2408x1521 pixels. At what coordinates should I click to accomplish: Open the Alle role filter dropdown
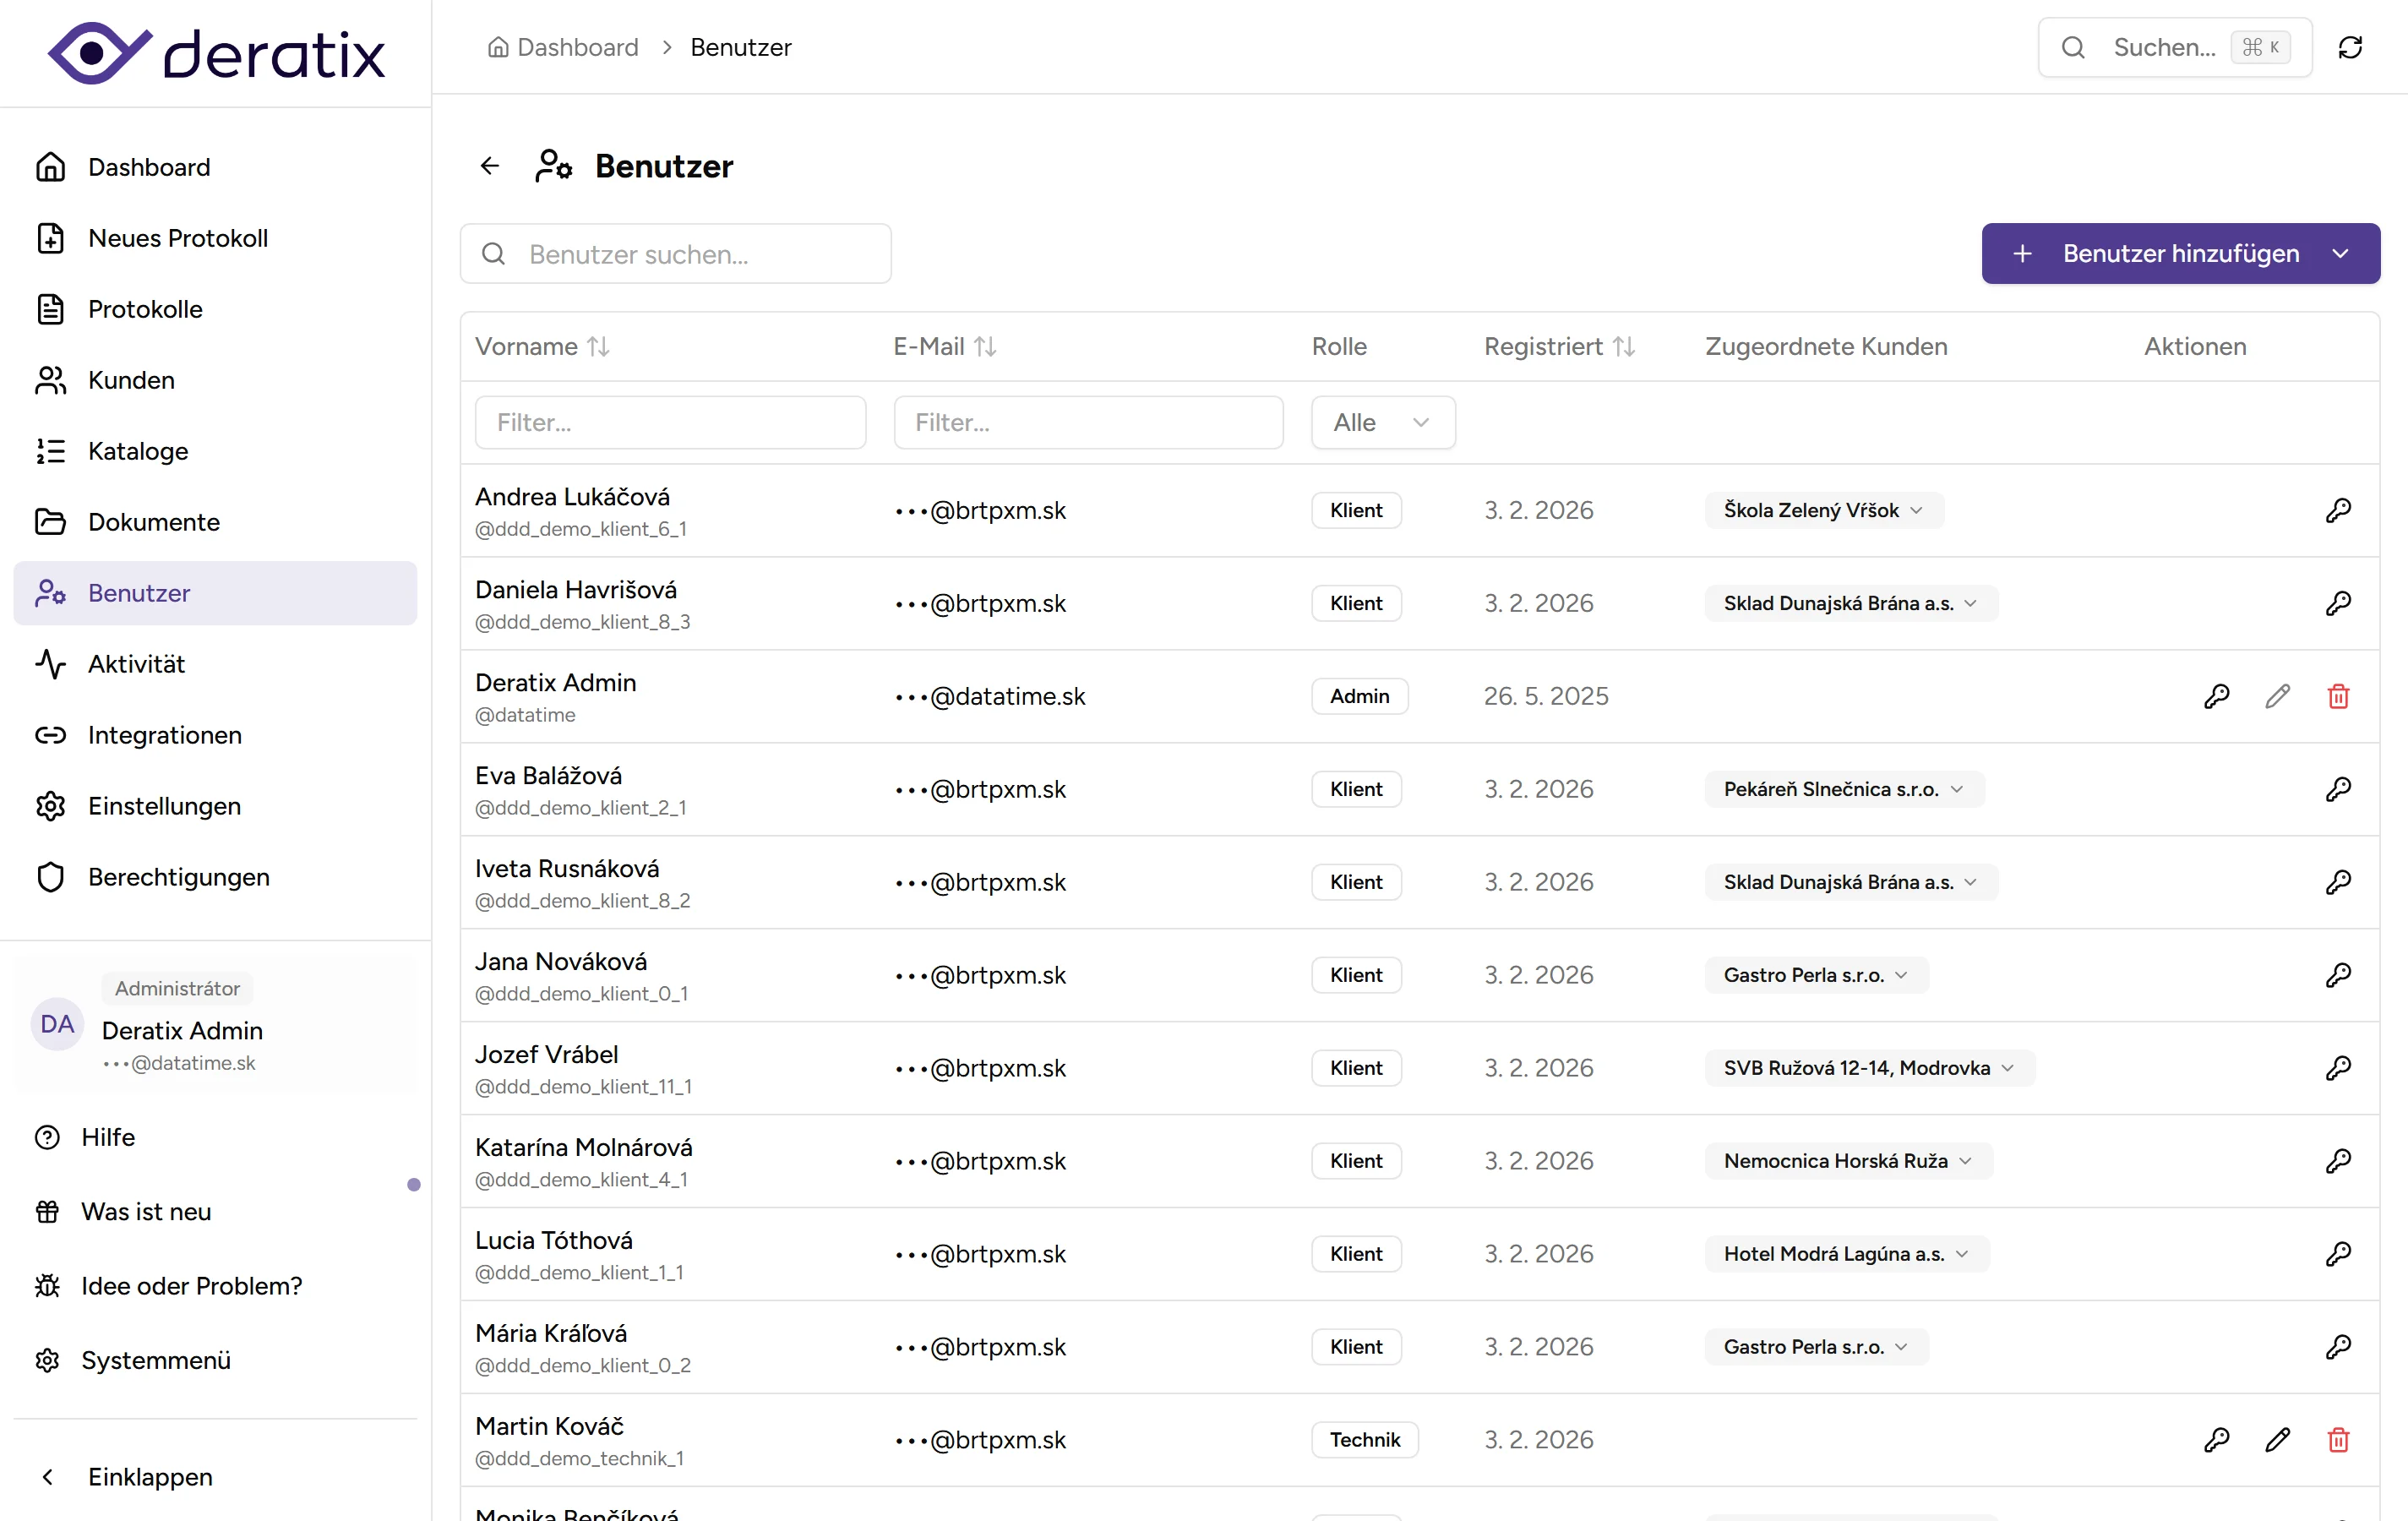tap(1382, 422)
